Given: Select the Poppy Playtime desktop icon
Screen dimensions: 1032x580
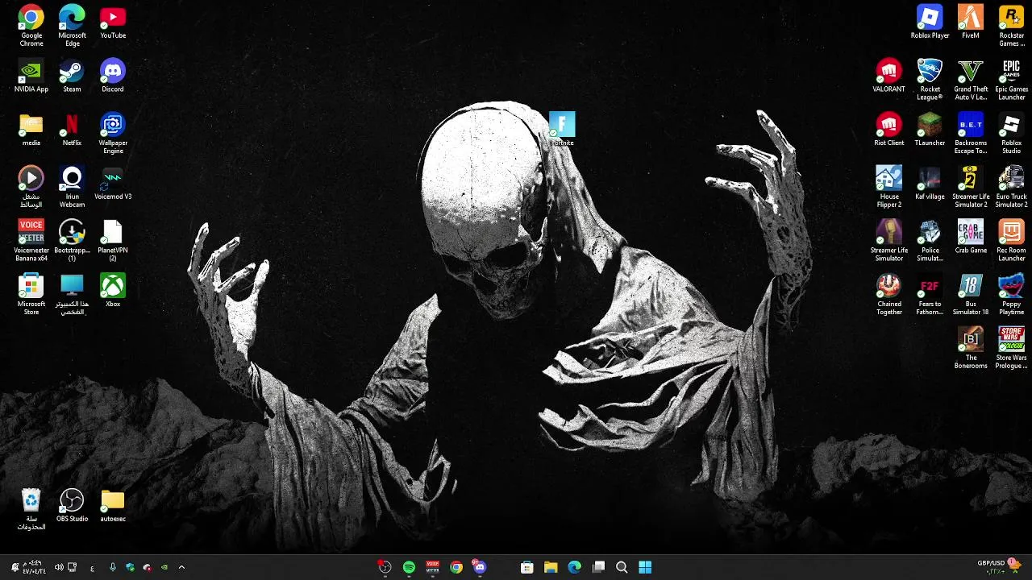Looking at the screenshot, I should 1011,294.
